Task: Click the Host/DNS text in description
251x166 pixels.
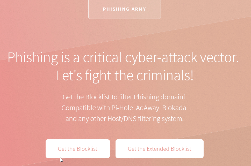Action: pyautogui.click(x=122, y=119)
